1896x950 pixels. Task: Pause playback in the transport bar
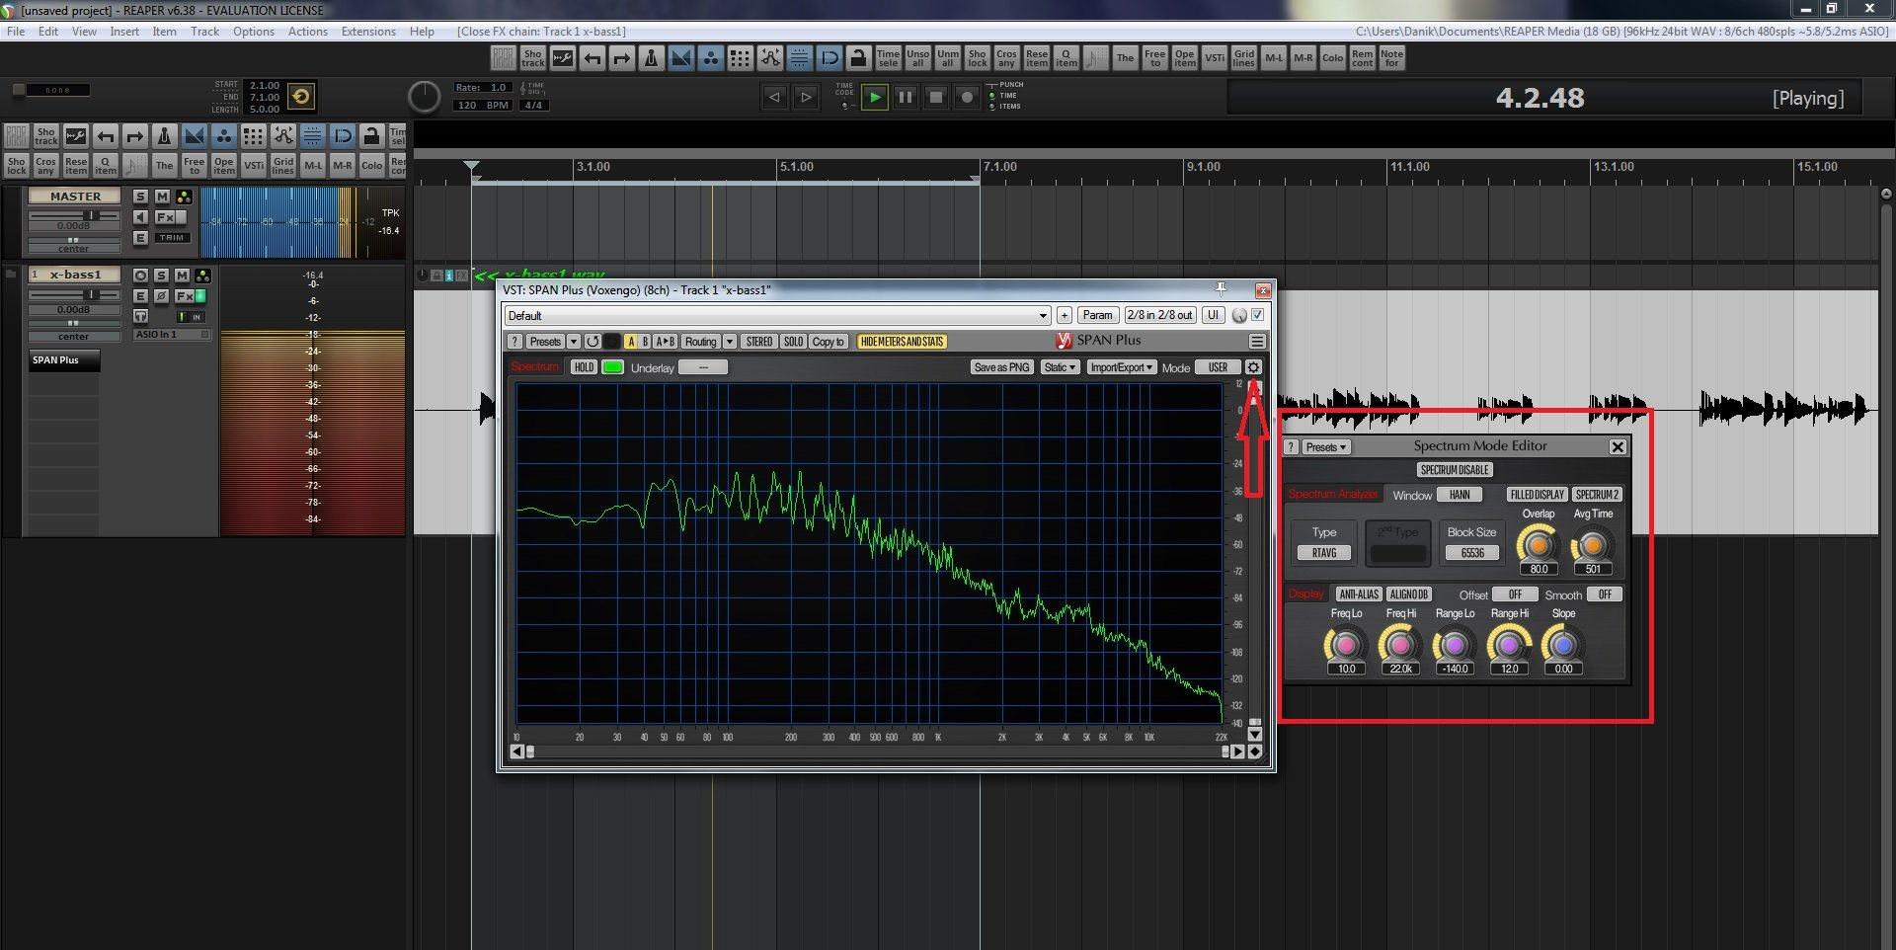coord(905,97)
